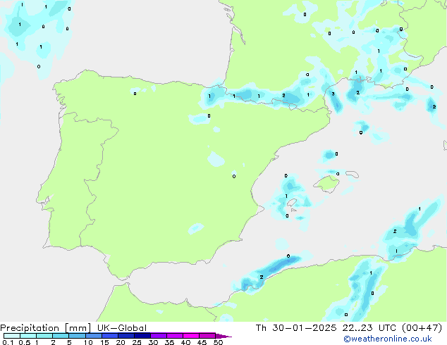
Task: Click the "45" legend scale label
Action: [202, 342]
